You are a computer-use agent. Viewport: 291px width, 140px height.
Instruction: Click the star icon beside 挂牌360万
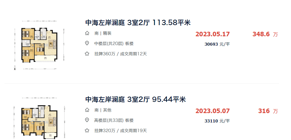[87, 54]
